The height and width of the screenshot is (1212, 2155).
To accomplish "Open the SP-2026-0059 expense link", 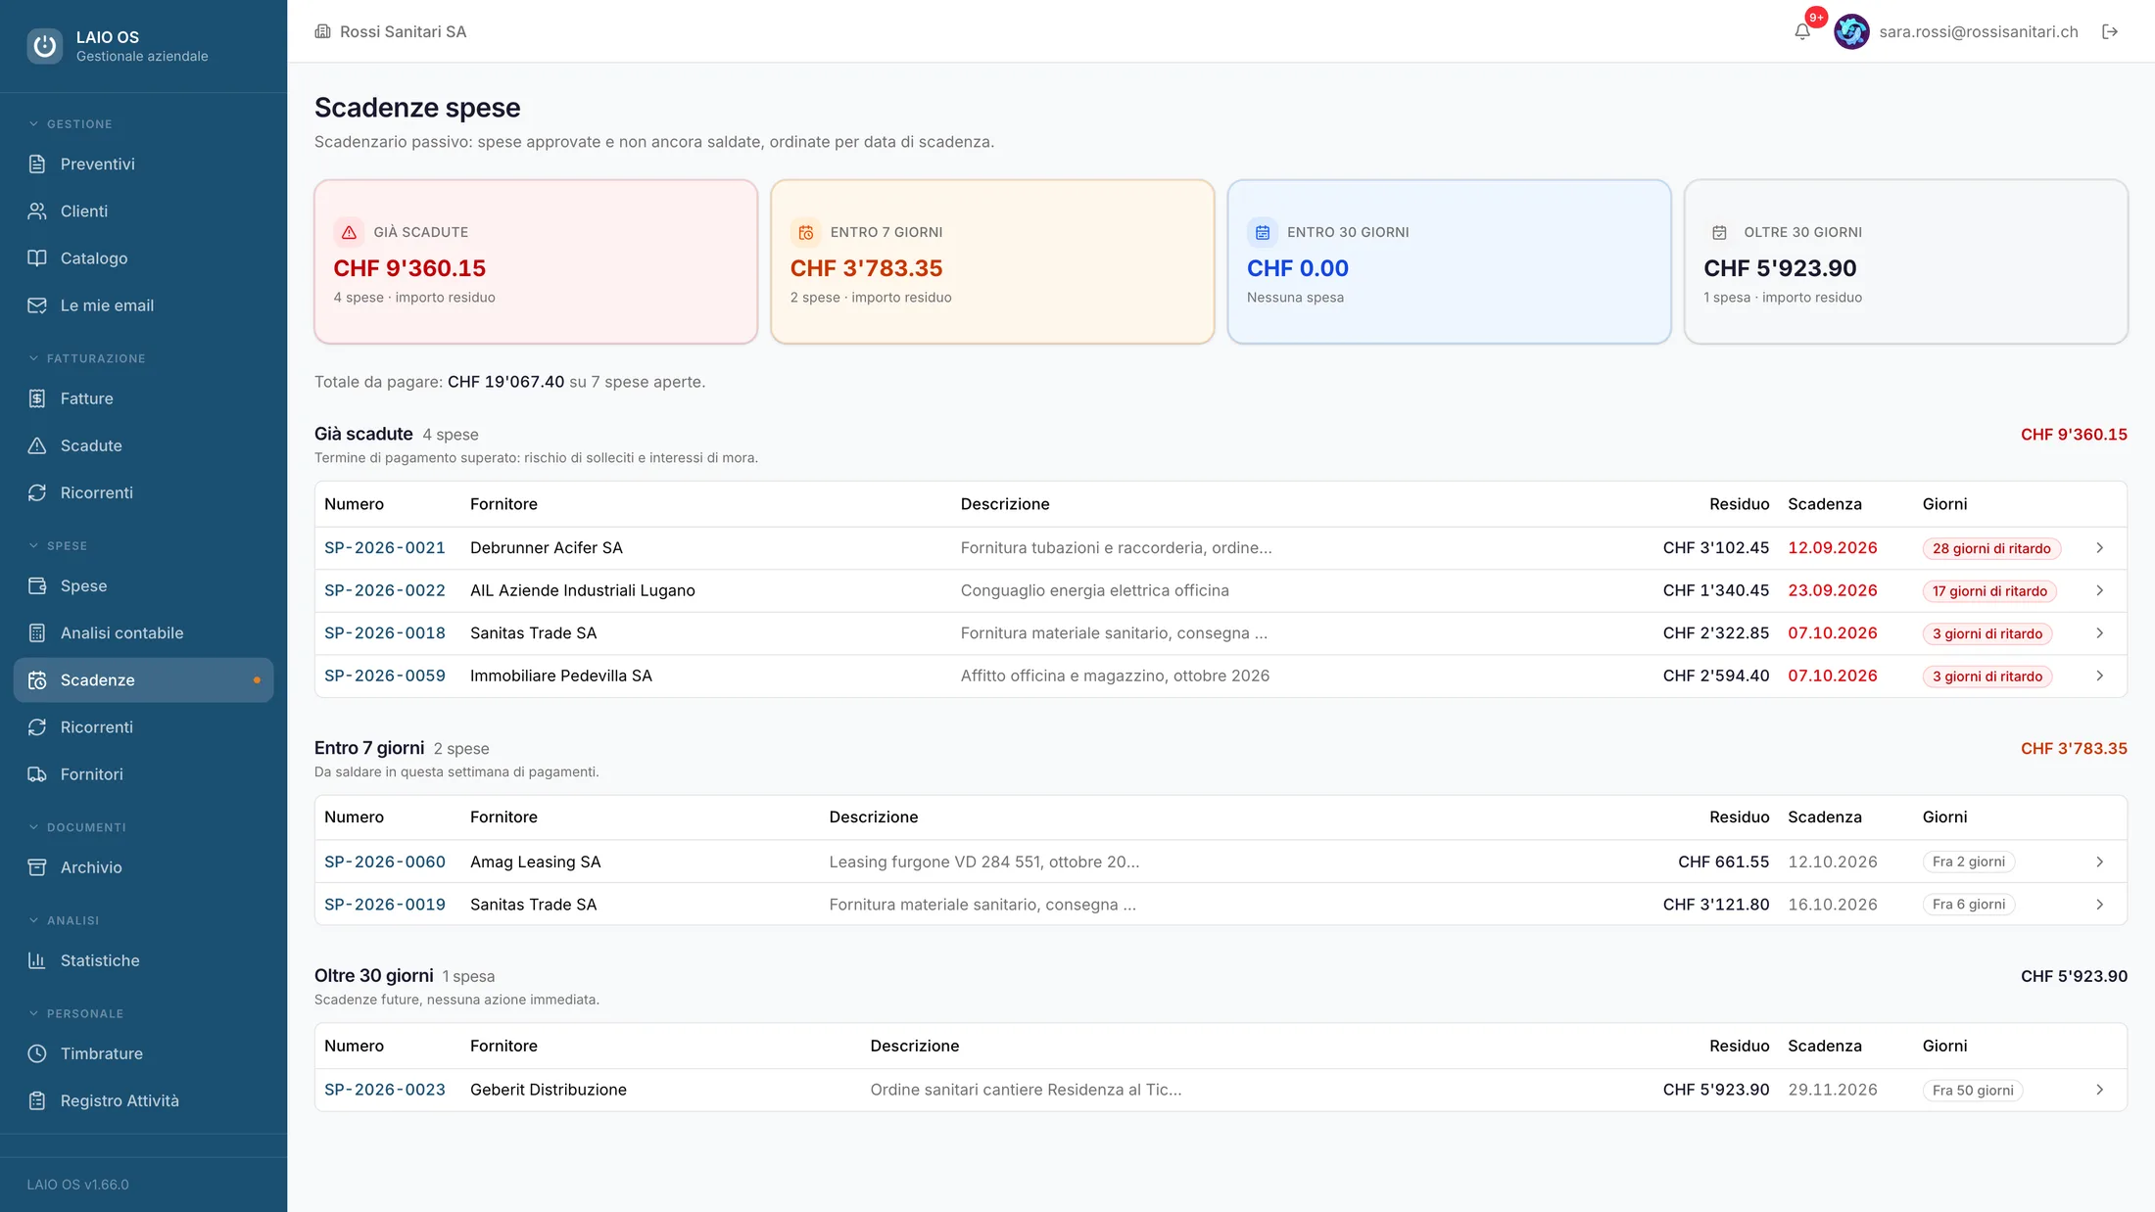I will pos(384,676).
